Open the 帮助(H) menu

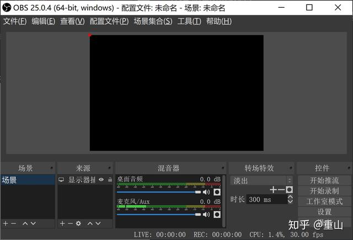click(219, 22)
